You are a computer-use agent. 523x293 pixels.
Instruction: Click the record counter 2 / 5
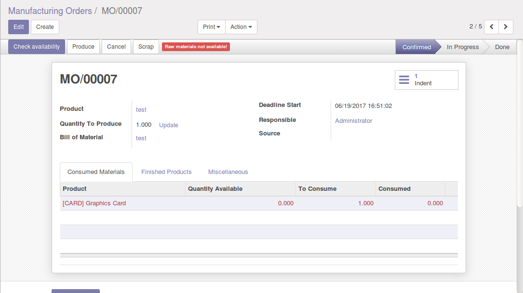pos(476,27)
